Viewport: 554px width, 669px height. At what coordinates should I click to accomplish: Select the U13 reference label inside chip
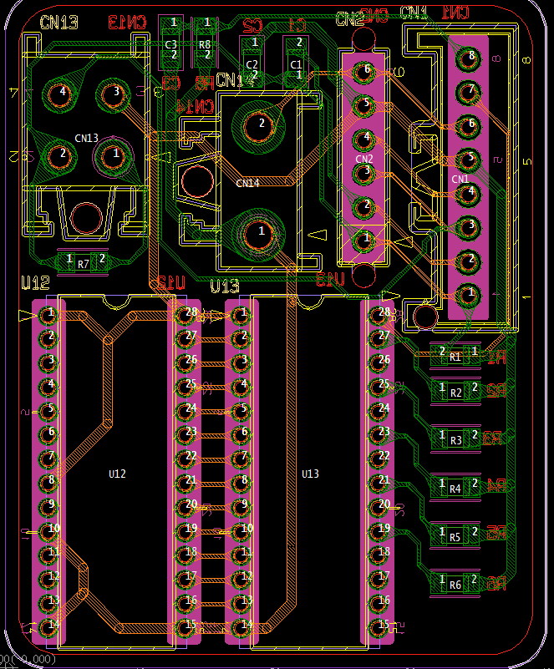coord(310,474)
